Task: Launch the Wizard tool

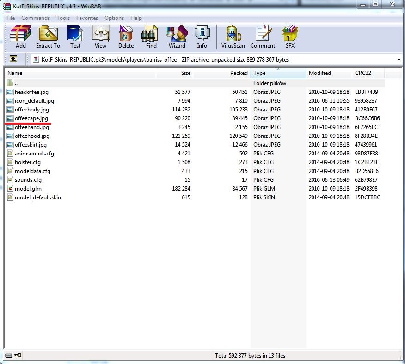Action: pyautogui.click(x=177, y=37)
